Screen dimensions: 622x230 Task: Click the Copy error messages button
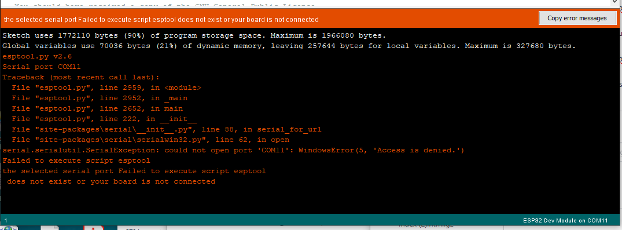[x=577, y=18]
